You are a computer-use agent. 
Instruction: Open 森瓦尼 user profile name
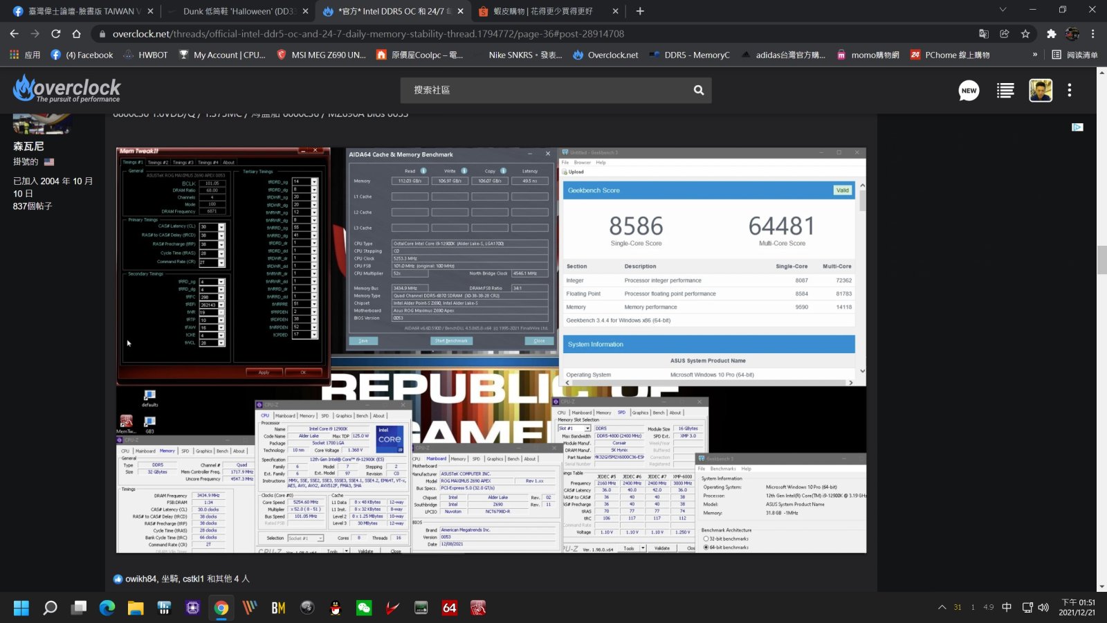pyautogui.click(x=28, y=146)
